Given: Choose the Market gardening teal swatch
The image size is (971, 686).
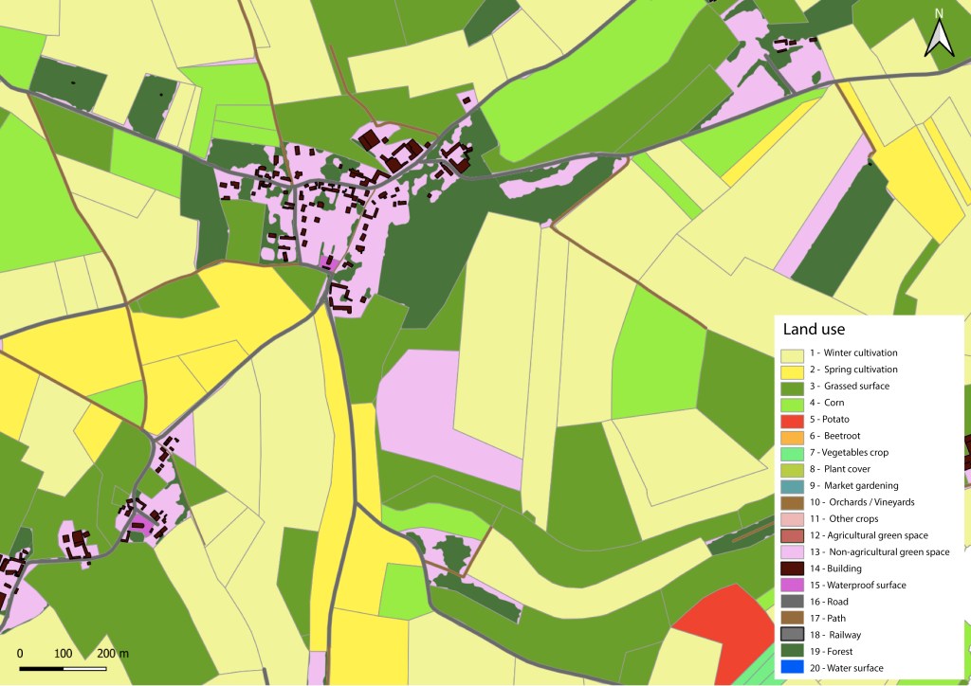Looking at the screenshot, I should pyautogui.click(x=792, y=485).
